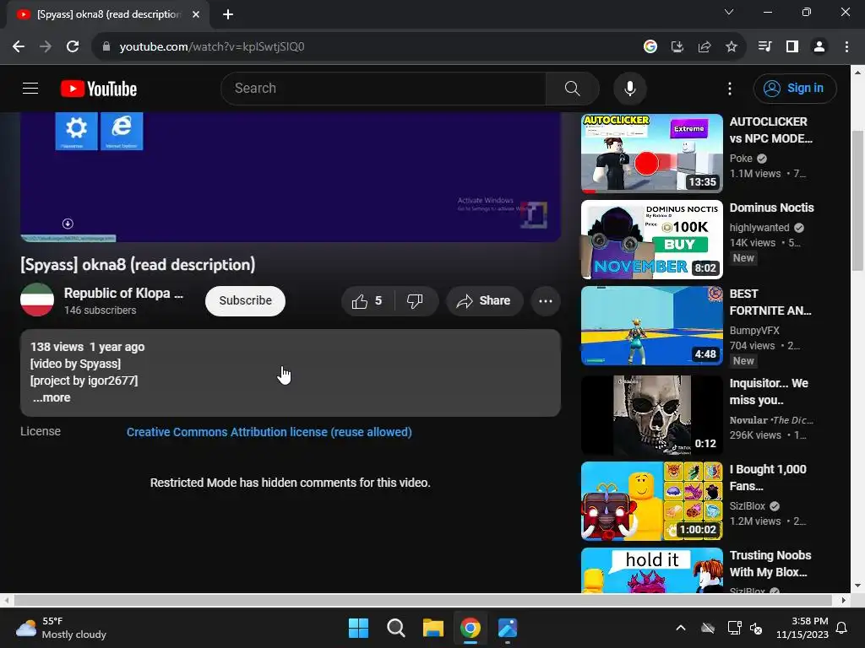This screenshot has width=865, height=648.
Task: Open the tab search chevron
Action: tap(729, 12)
